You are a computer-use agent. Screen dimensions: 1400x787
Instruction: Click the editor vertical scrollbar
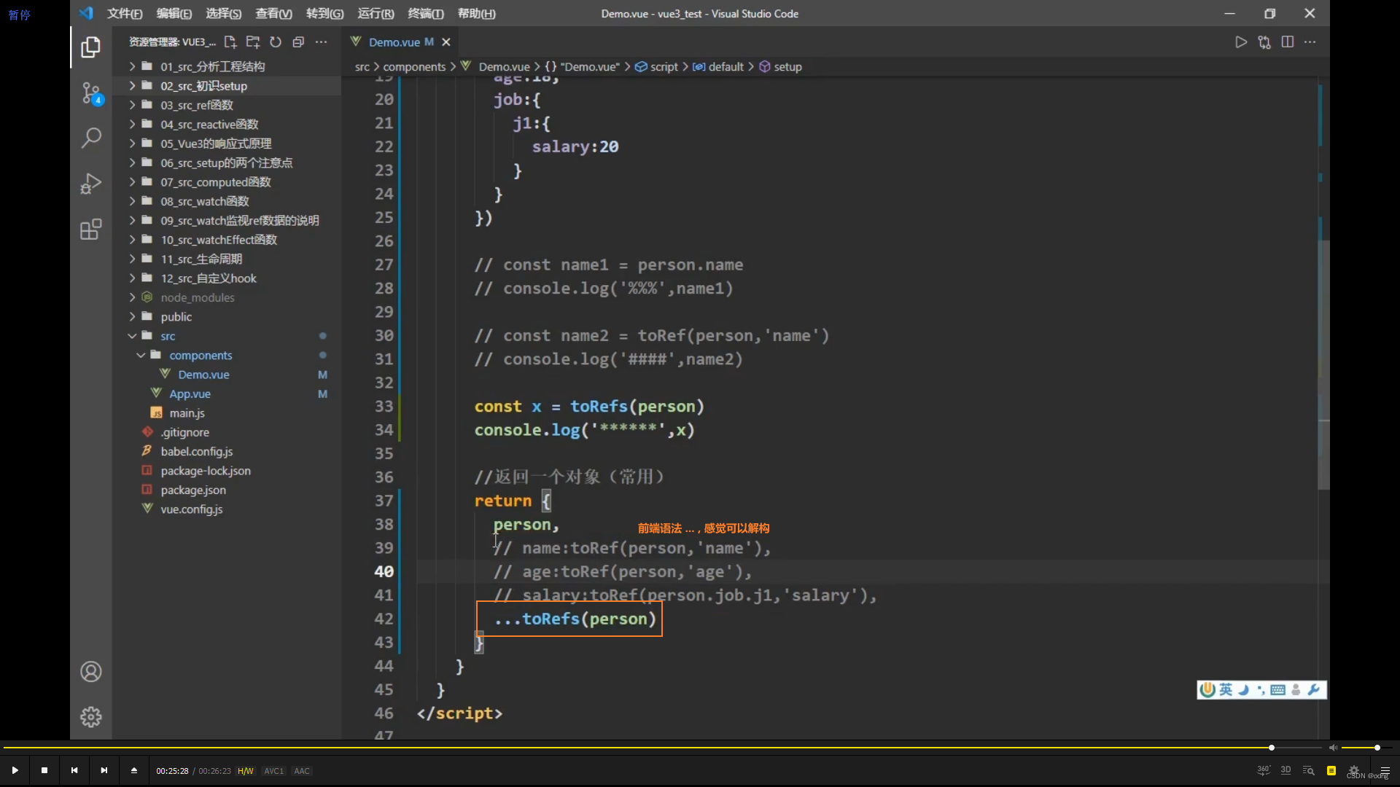tap(1323, 364)
